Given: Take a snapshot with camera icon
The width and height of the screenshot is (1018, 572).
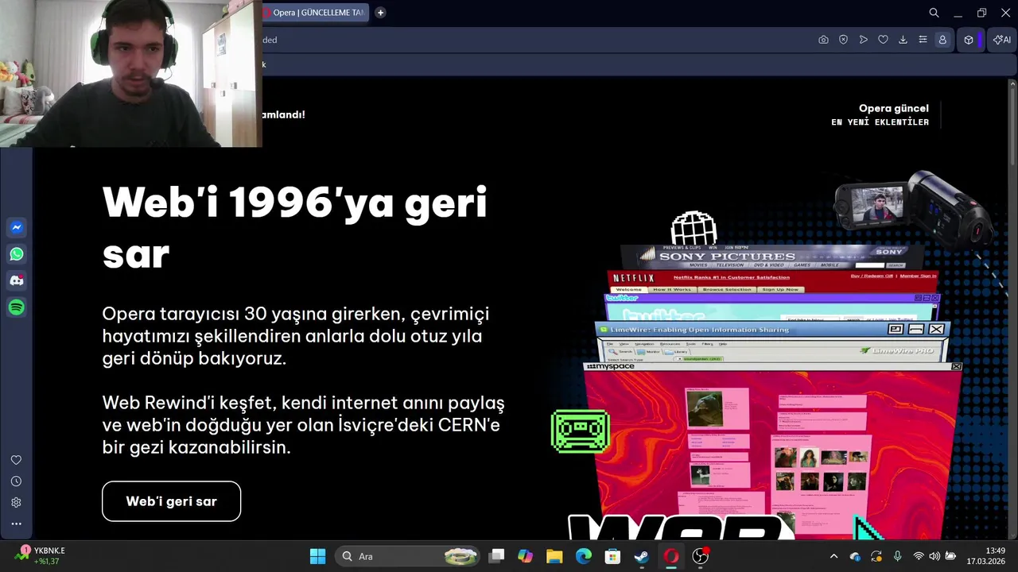Looking at the screenshot, I should pos(823,40).
